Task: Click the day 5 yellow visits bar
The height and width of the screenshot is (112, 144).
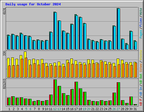Action: (25, 64)
